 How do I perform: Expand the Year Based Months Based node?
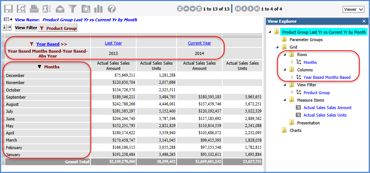293,77
